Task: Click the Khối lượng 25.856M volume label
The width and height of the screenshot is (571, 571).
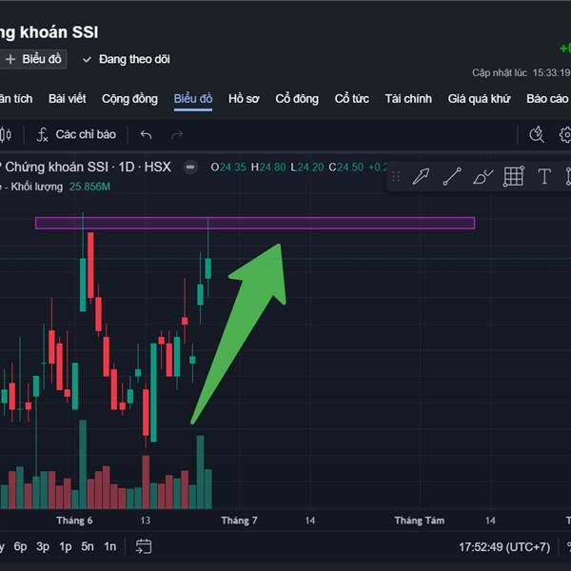Action: [61, 187]
